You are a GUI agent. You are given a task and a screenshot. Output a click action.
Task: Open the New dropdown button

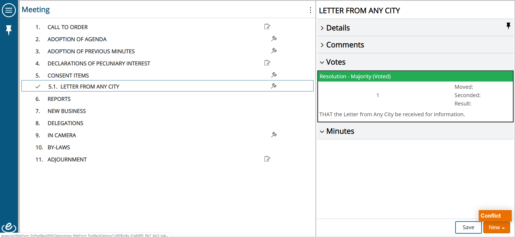tap(496, 227)
